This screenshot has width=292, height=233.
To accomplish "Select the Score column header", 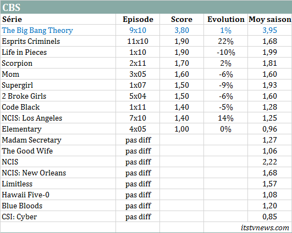I will click(x=181, y=19).
